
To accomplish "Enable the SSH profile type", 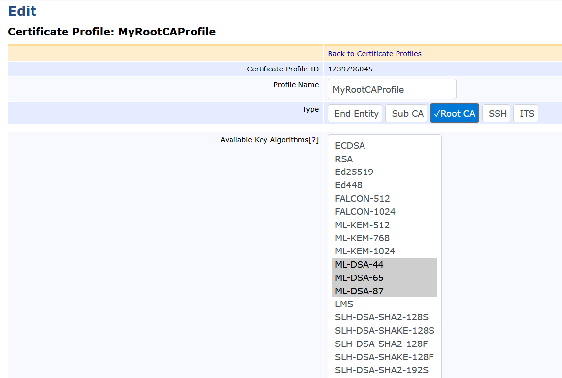I will [x=496, y=113].
